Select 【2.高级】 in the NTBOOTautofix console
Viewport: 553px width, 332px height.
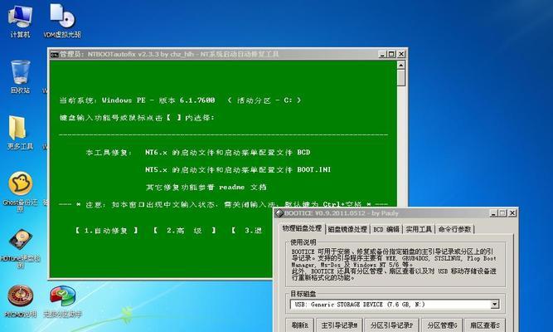tap(184, 231)
